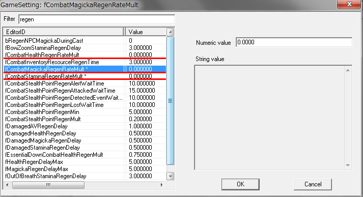363x197 pixels.
Task: Click value 1.000000 of fDamagedAVRegenDelay
Action: tap(141, 126)
